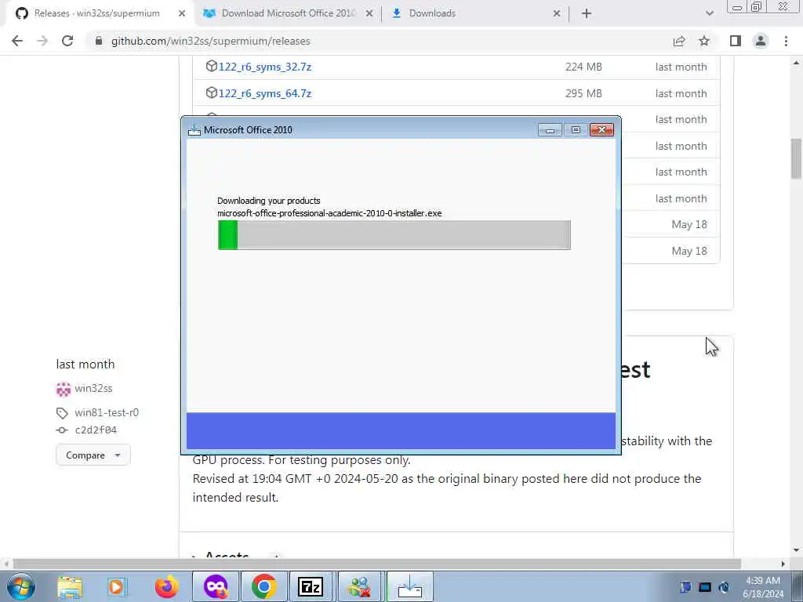Launch the media player taskbar icon
The width and height of the screenshot is (803, 602).
[x=116, y=587]
